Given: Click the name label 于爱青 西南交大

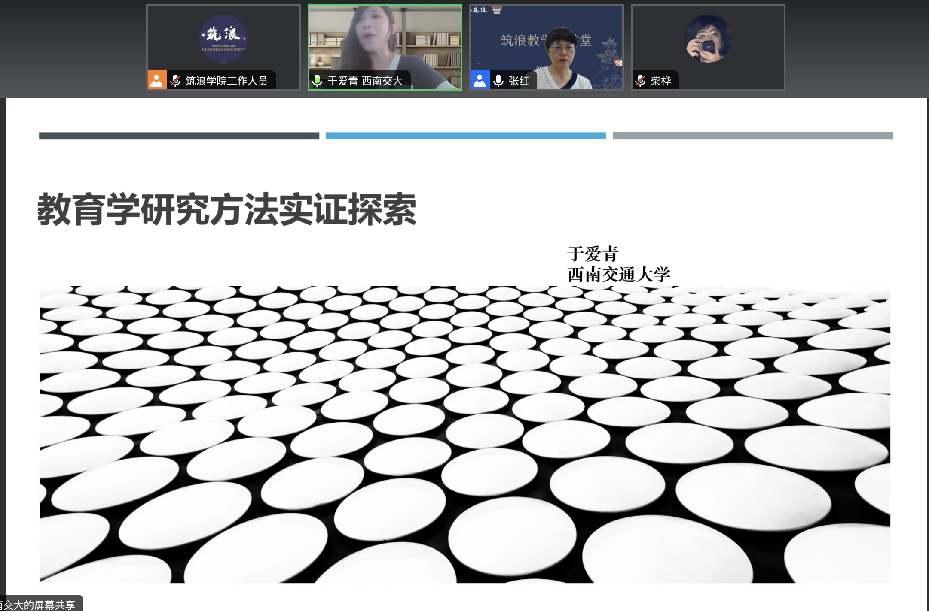Looking at the screenshot, I should (365, 81).
